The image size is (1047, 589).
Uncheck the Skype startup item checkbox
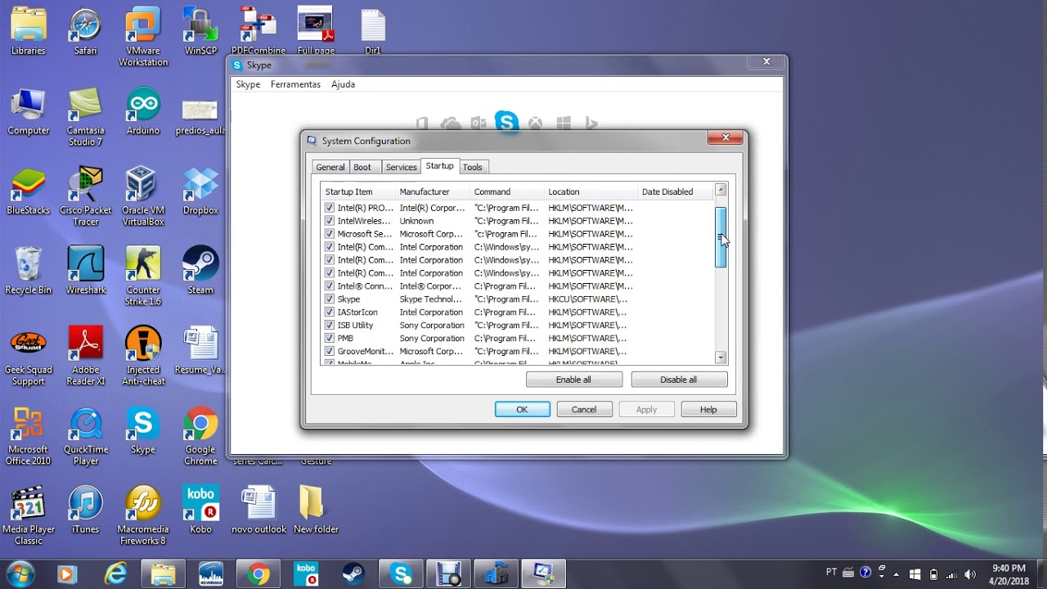pyautogui.click(x=329, y=299)
